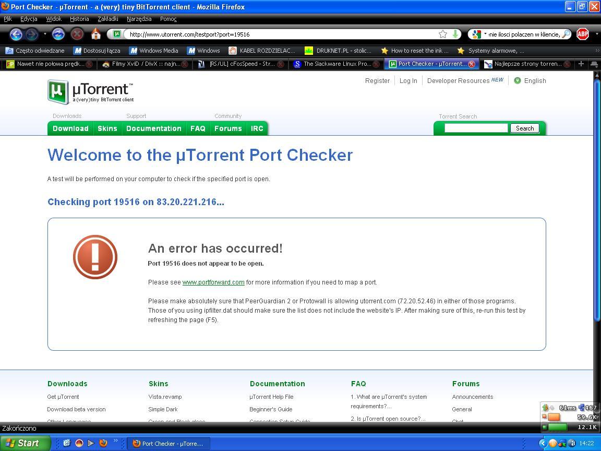601x451 pixels.
Task: Click the green go arrow in address bar
Action: [x=455, y=34]
